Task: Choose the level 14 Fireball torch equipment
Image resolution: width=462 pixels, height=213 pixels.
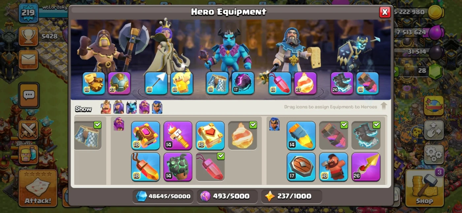Action: (x=178, y=136)
